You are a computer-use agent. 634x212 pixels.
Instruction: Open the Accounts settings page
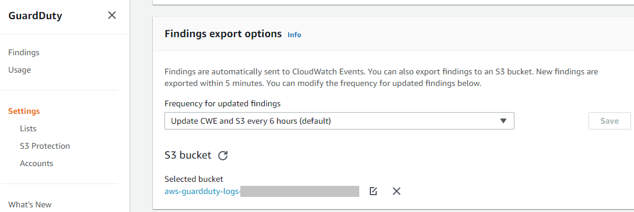click(x=36, y=163)
